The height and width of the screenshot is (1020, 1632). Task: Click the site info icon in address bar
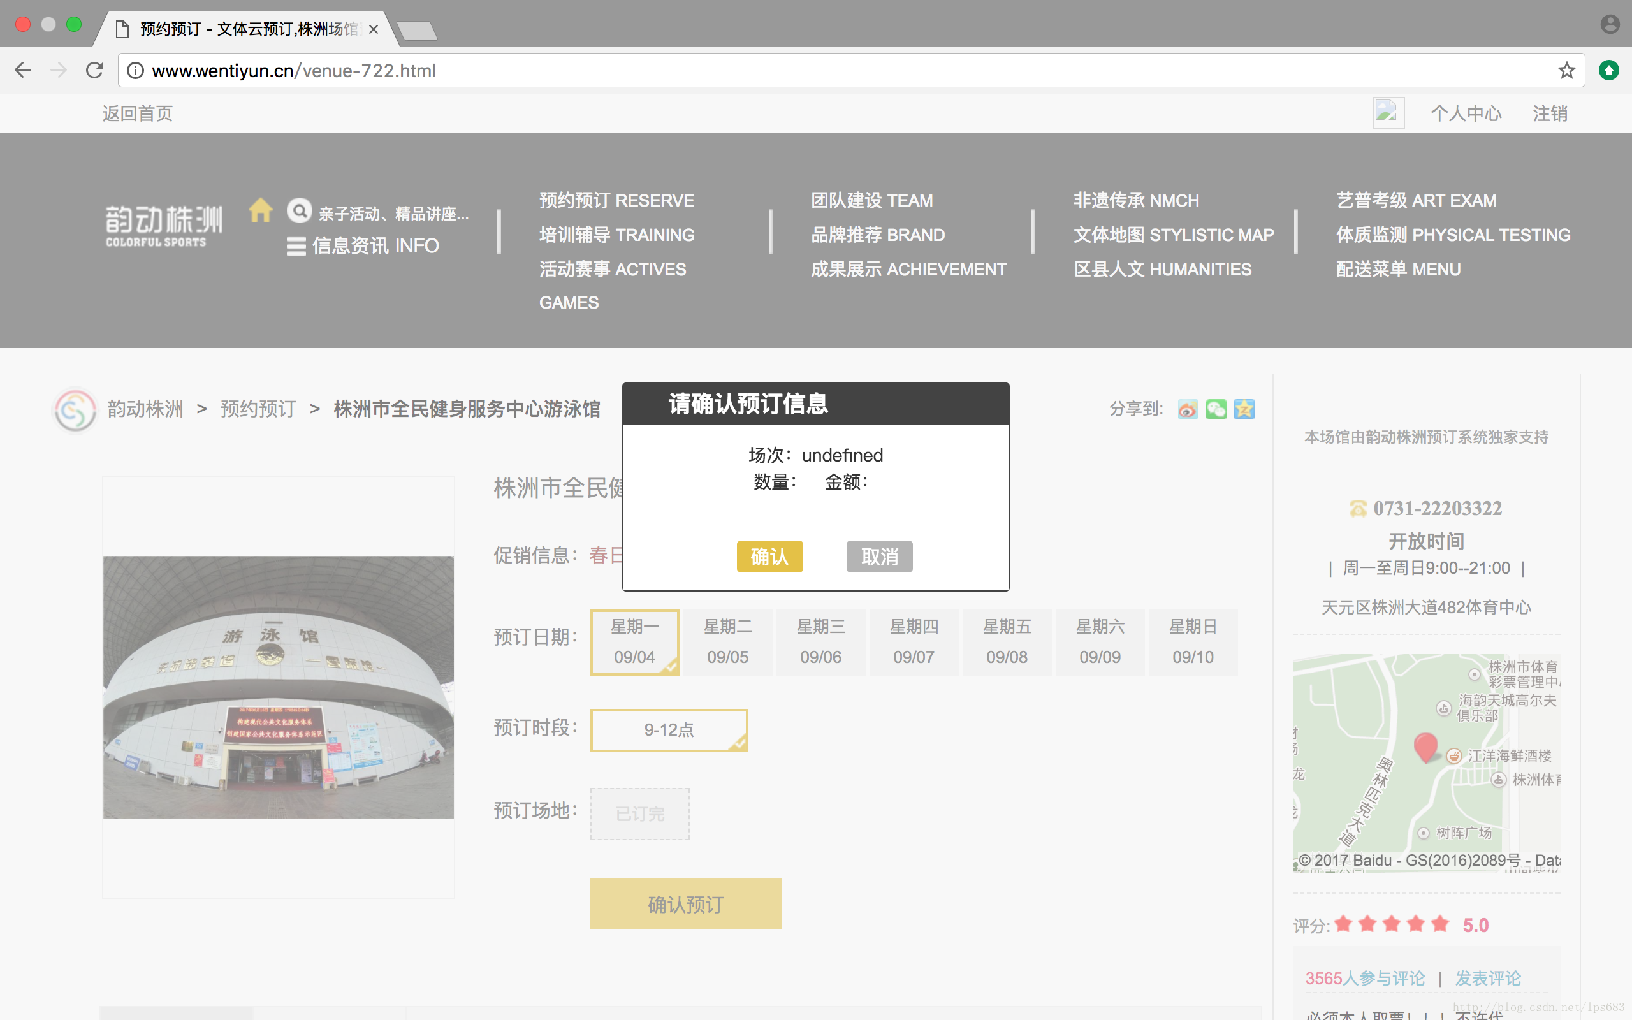pos(136,70)
